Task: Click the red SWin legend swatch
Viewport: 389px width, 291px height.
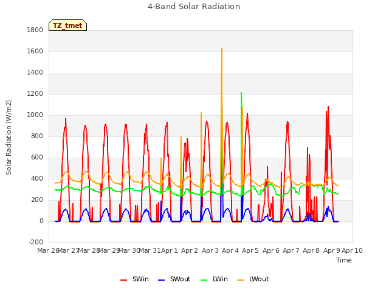Action: [123, 280]
